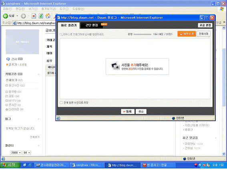Open the month 04 dropdown
The height and width of the screenshot is (170, 227).
(27, 153)
